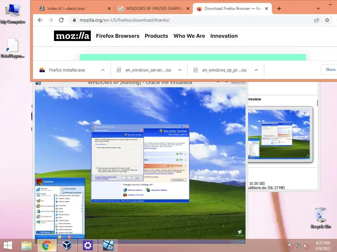This screenshot has width=337, height=252.
Task: Expand options for Firefox Installer.exe download
Action: (x=103, y=70)
